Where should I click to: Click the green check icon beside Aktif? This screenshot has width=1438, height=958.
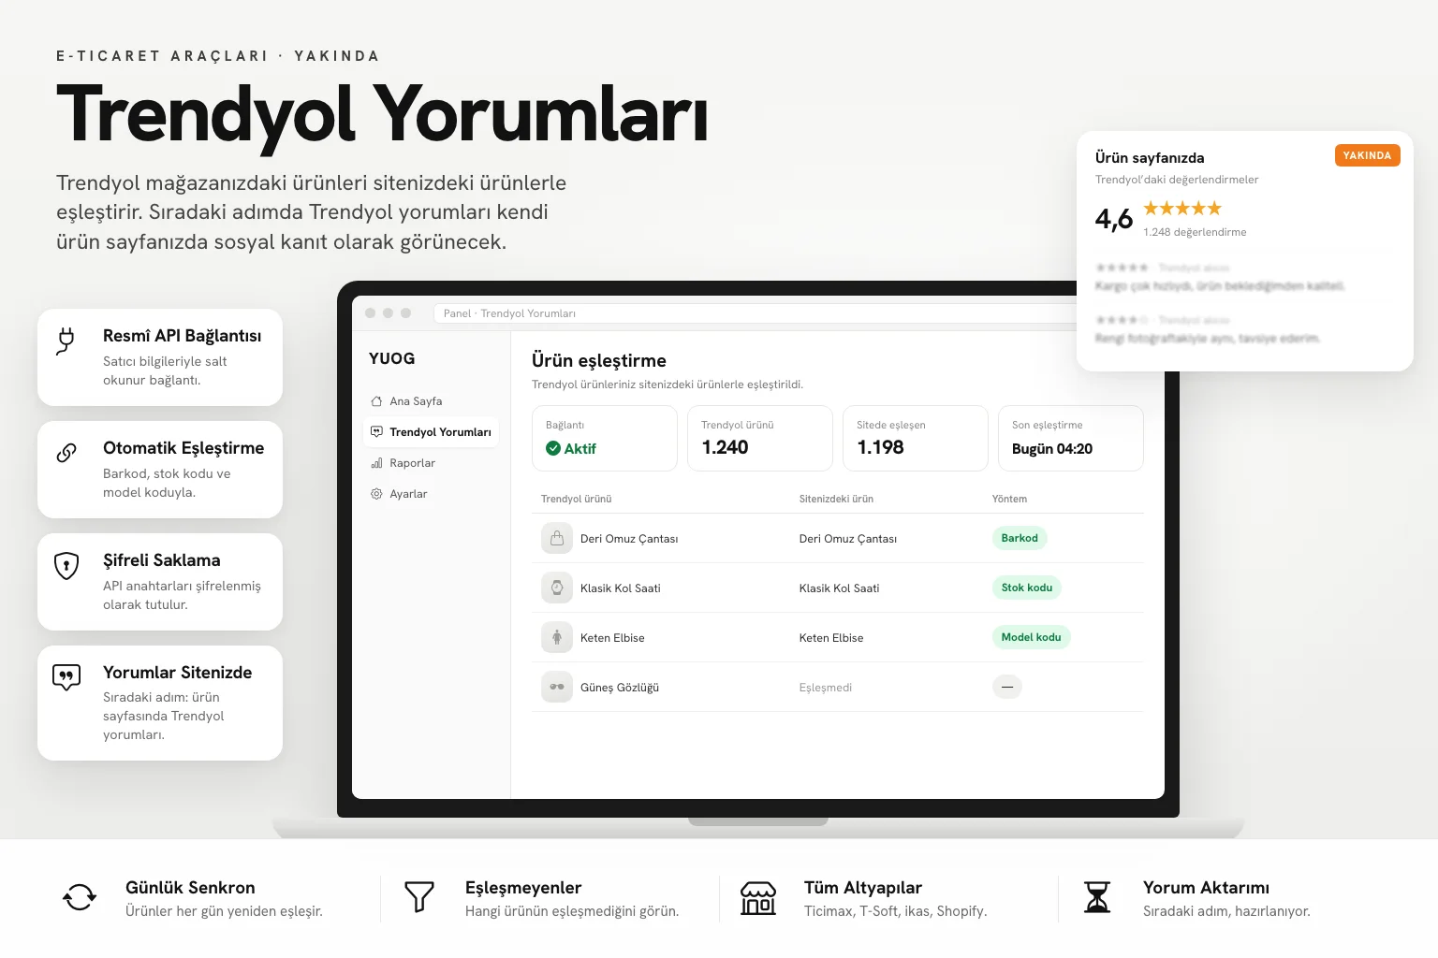click(553, 448)
